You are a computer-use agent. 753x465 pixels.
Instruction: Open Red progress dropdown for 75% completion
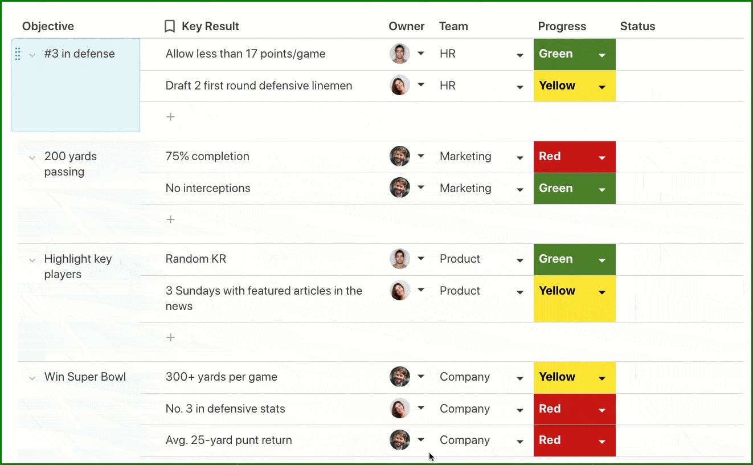(x=602, y=158)
